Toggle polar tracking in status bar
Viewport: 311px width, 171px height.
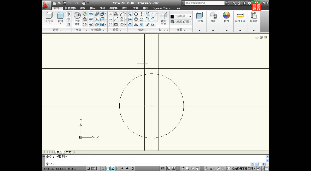103,169
